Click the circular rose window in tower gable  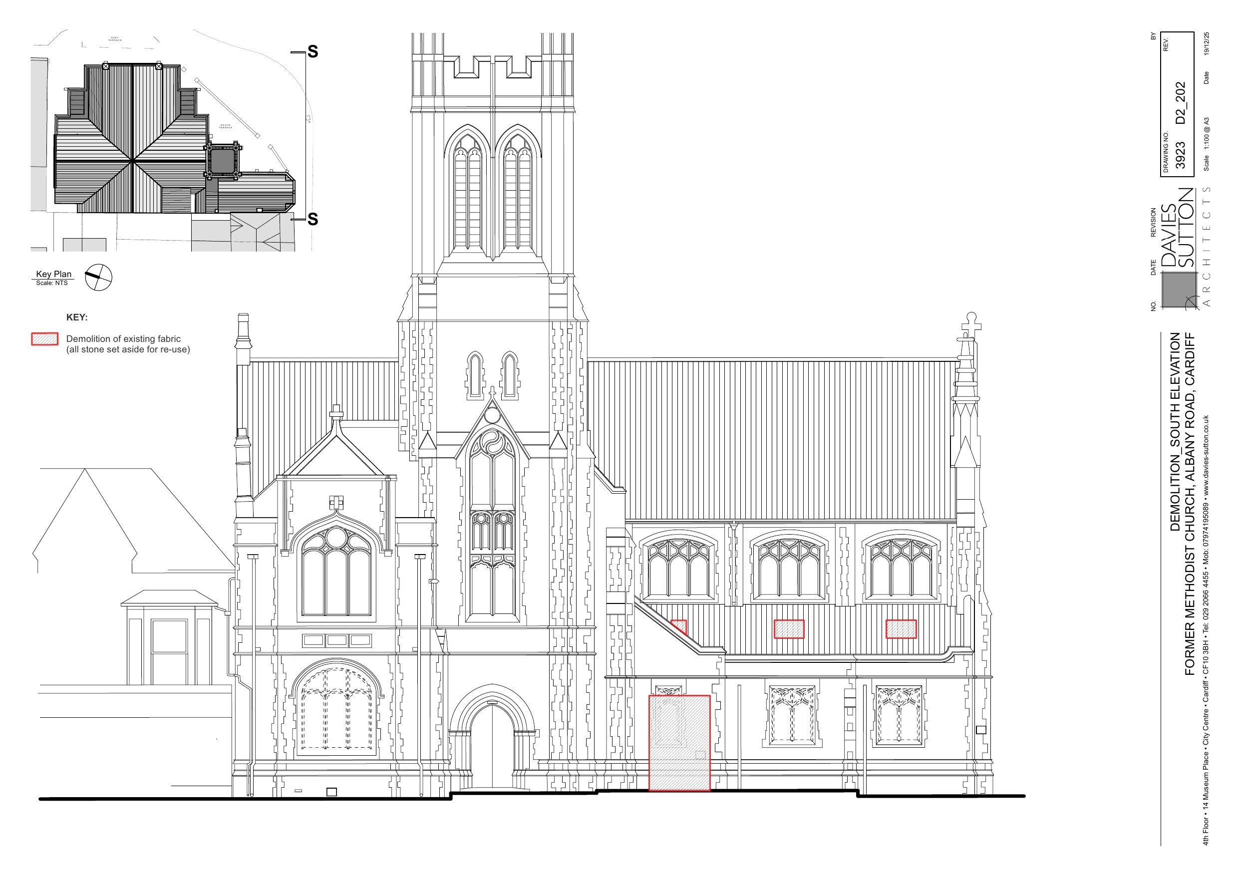[x=492, y=415]
